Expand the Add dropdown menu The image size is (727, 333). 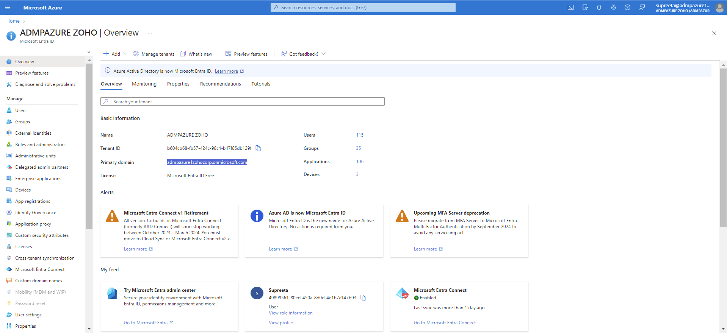tap(115, 54)
